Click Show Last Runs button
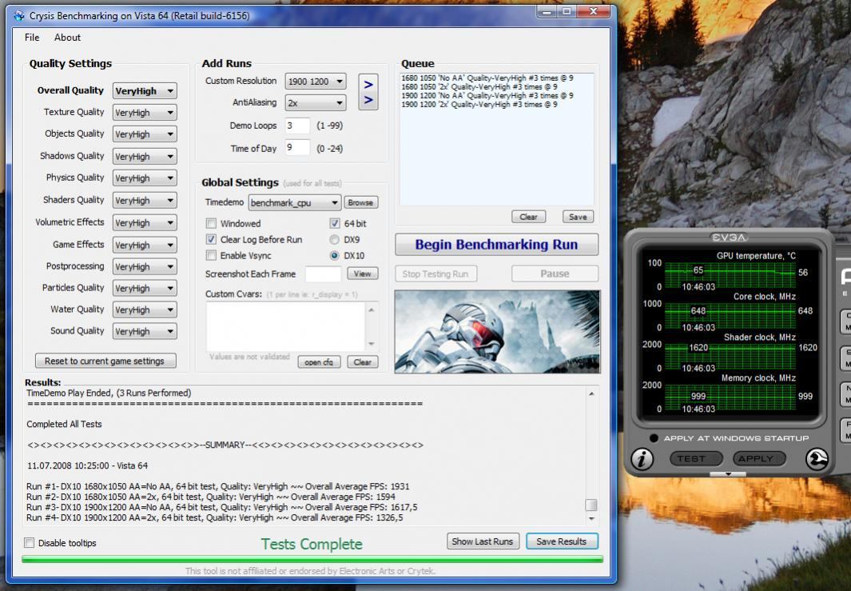 483,541
